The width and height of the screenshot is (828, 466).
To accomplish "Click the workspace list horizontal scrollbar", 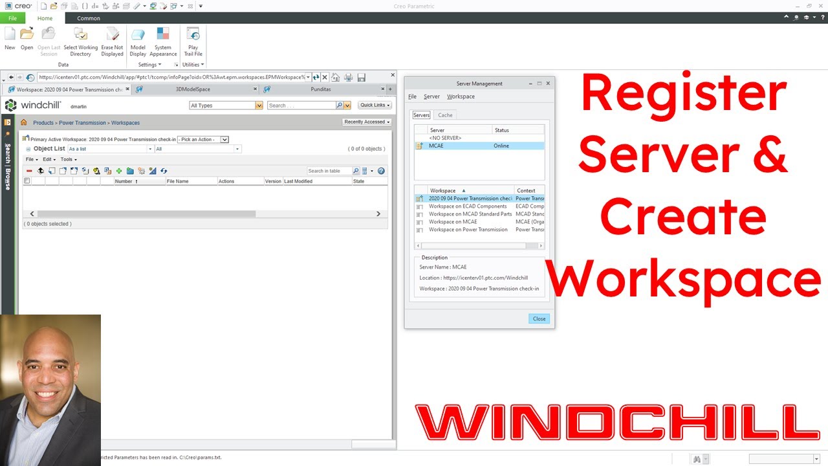I will coord(479,246).
